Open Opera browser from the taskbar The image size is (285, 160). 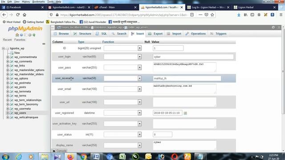pyautogui.click(x=174, y=157)
